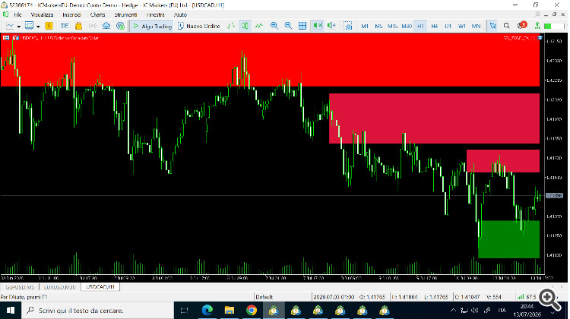Select the M30 timeframe
The image size is (570, 319).
[x=407, y=26]
